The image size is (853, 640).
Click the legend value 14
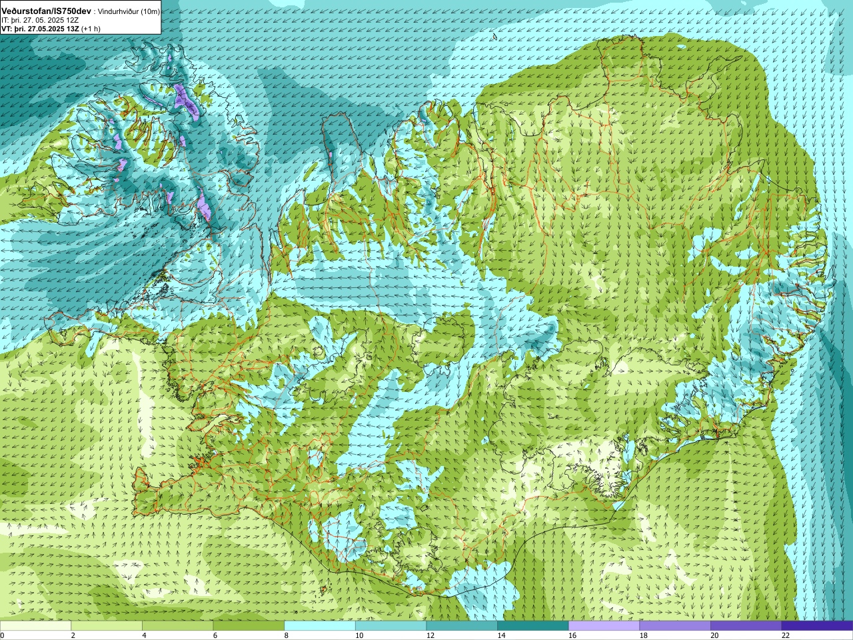point(501,636)
